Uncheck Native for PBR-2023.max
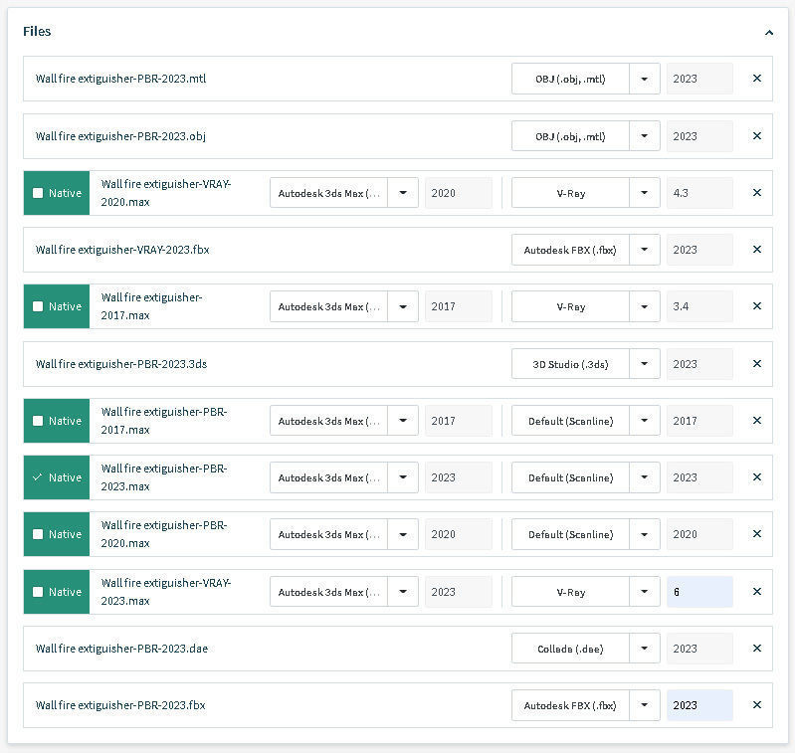This screenshot has width=795, height=753. 38,477
